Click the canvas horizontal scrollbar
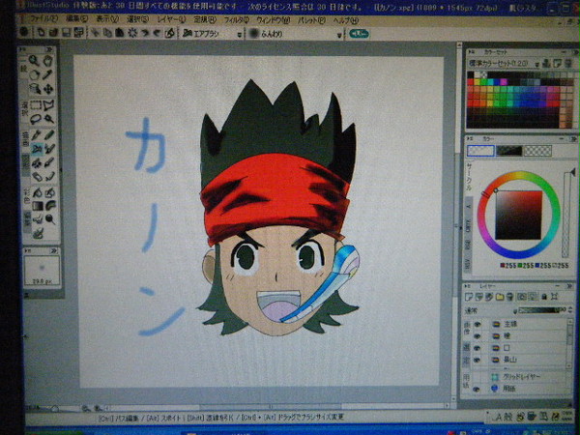 coord(275,407)
